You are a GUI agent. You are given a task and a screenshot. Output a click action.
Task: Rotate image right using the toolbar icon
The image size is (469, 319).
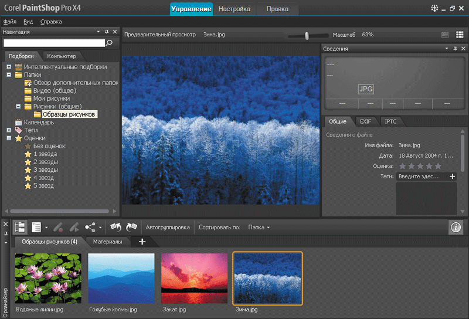point(131,227)
